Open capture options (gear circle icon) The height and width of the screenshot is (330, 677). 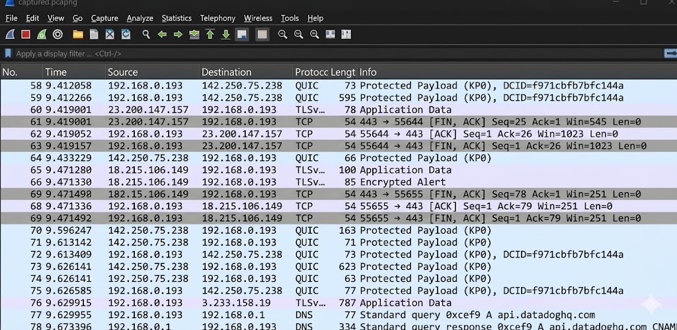tap(58, 34)
